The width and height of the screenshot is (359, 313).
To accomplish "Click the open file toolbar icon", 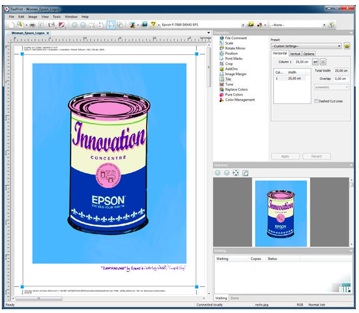I will coord(20,24).
